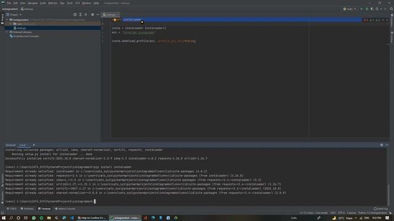This screenshot has height=221, width=394.
Task: Click the Collapse All icon in Project panel
Action: pos(86,15)
